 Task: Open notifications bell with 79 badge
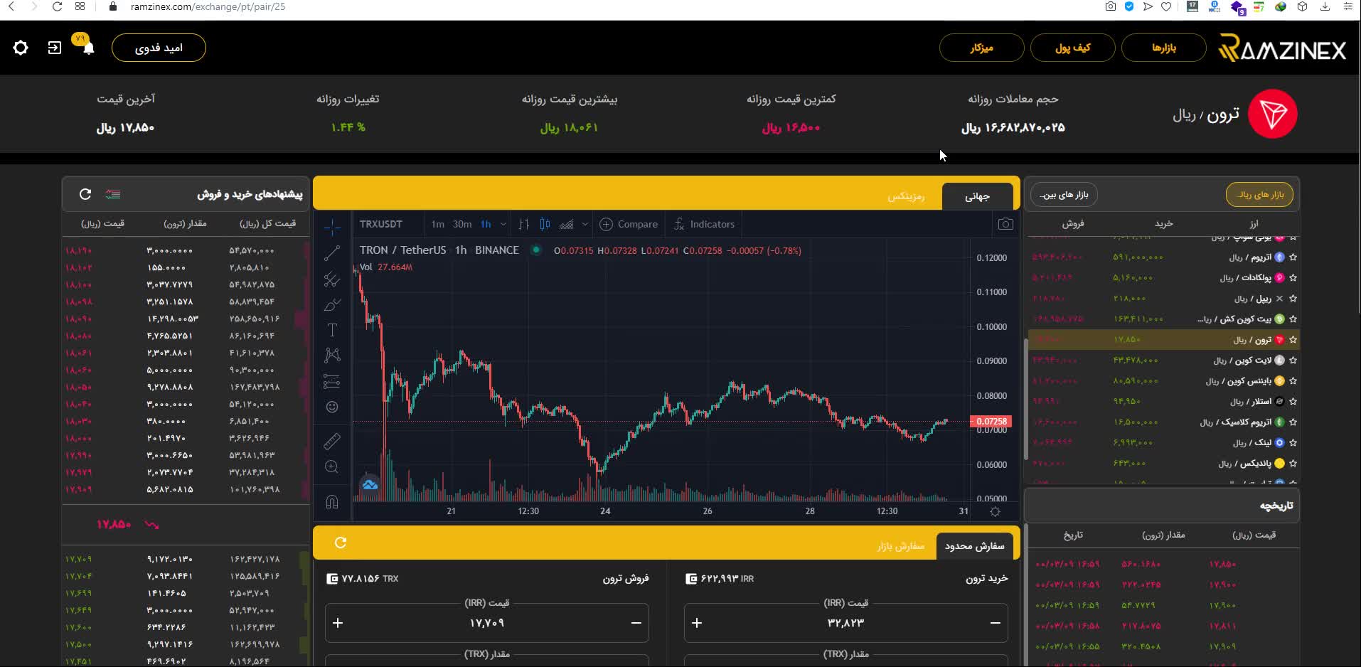88,48
